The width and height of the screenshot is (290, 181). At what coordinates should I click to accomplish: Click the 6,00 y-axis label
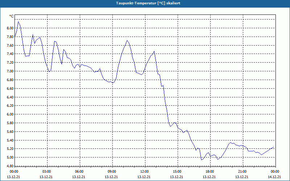(11, 114)
